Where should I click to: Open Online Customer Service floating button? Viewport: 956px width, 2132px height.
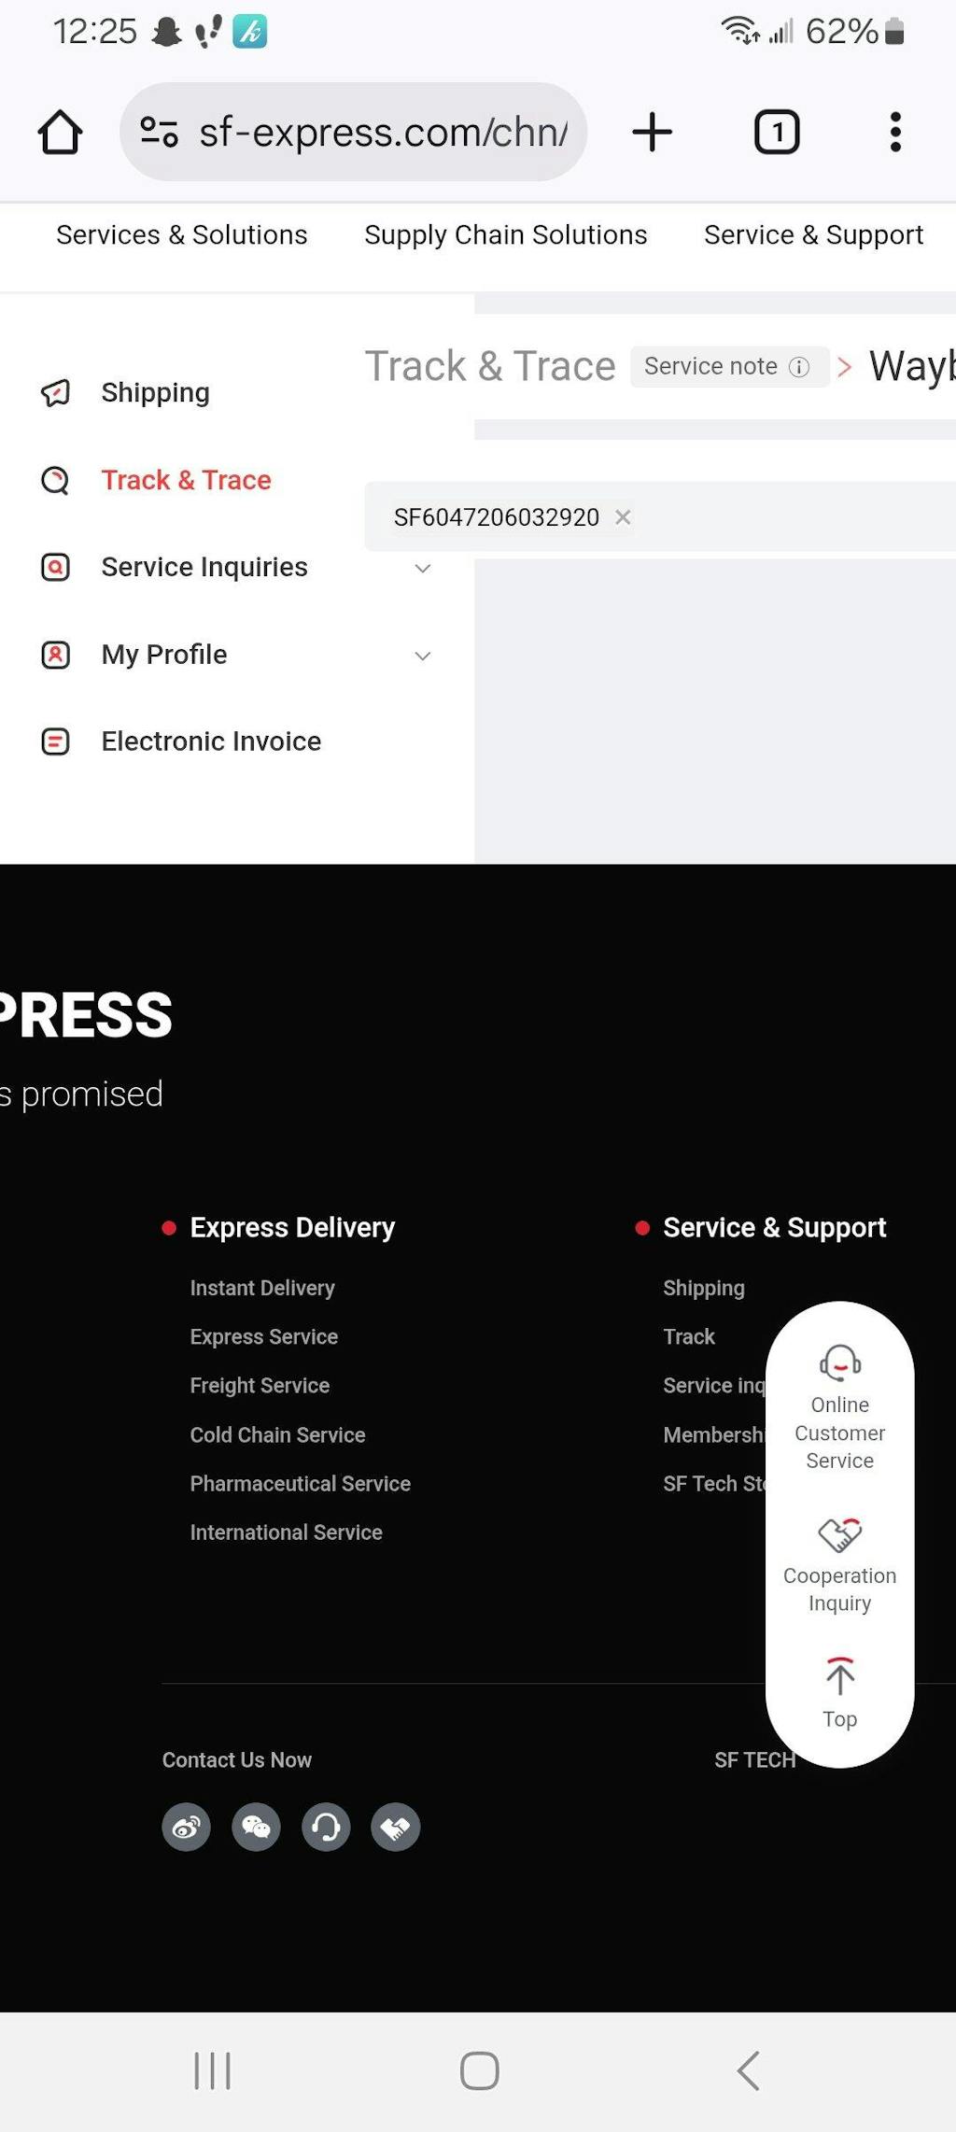(839, 1407)
